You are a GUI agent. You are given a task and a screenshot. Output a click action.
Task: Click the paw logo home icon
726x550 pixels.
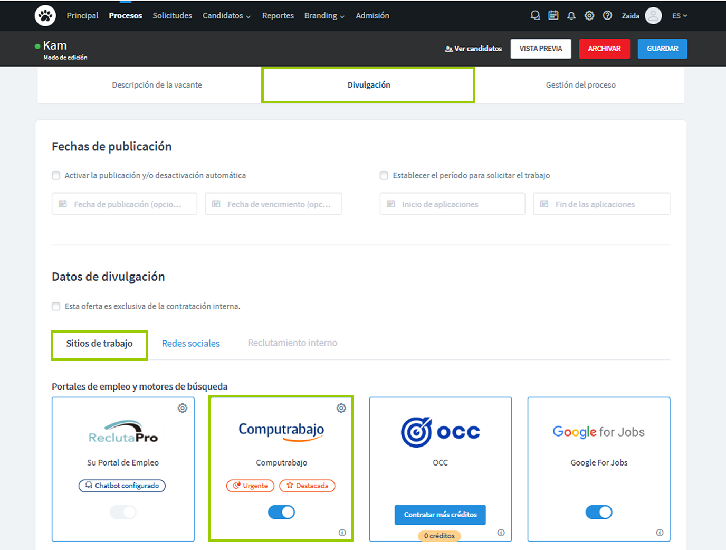(45, 16)
